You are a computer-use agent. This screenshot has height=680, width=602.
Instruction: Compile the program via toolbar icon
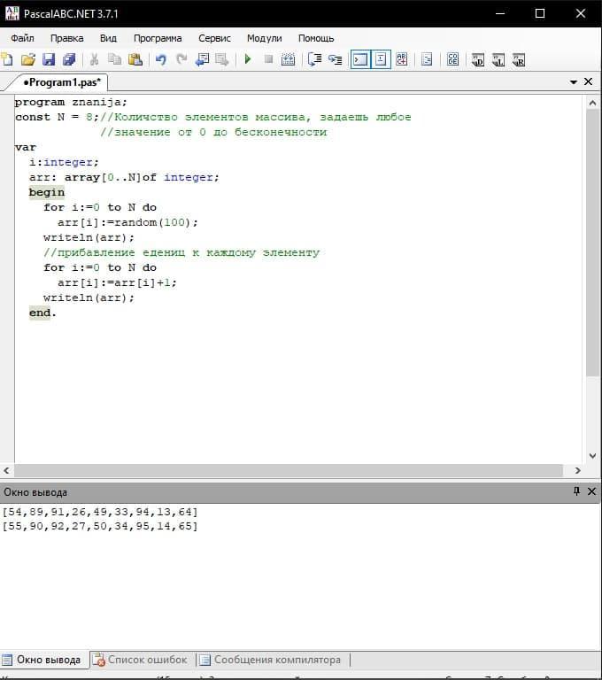pyautogui.click(x=288, y=59)
